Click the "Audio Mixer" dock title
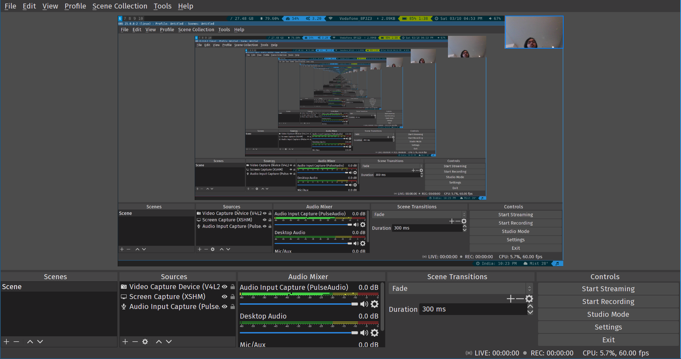The width and height of the screenshot is (681, 359). 308,277
